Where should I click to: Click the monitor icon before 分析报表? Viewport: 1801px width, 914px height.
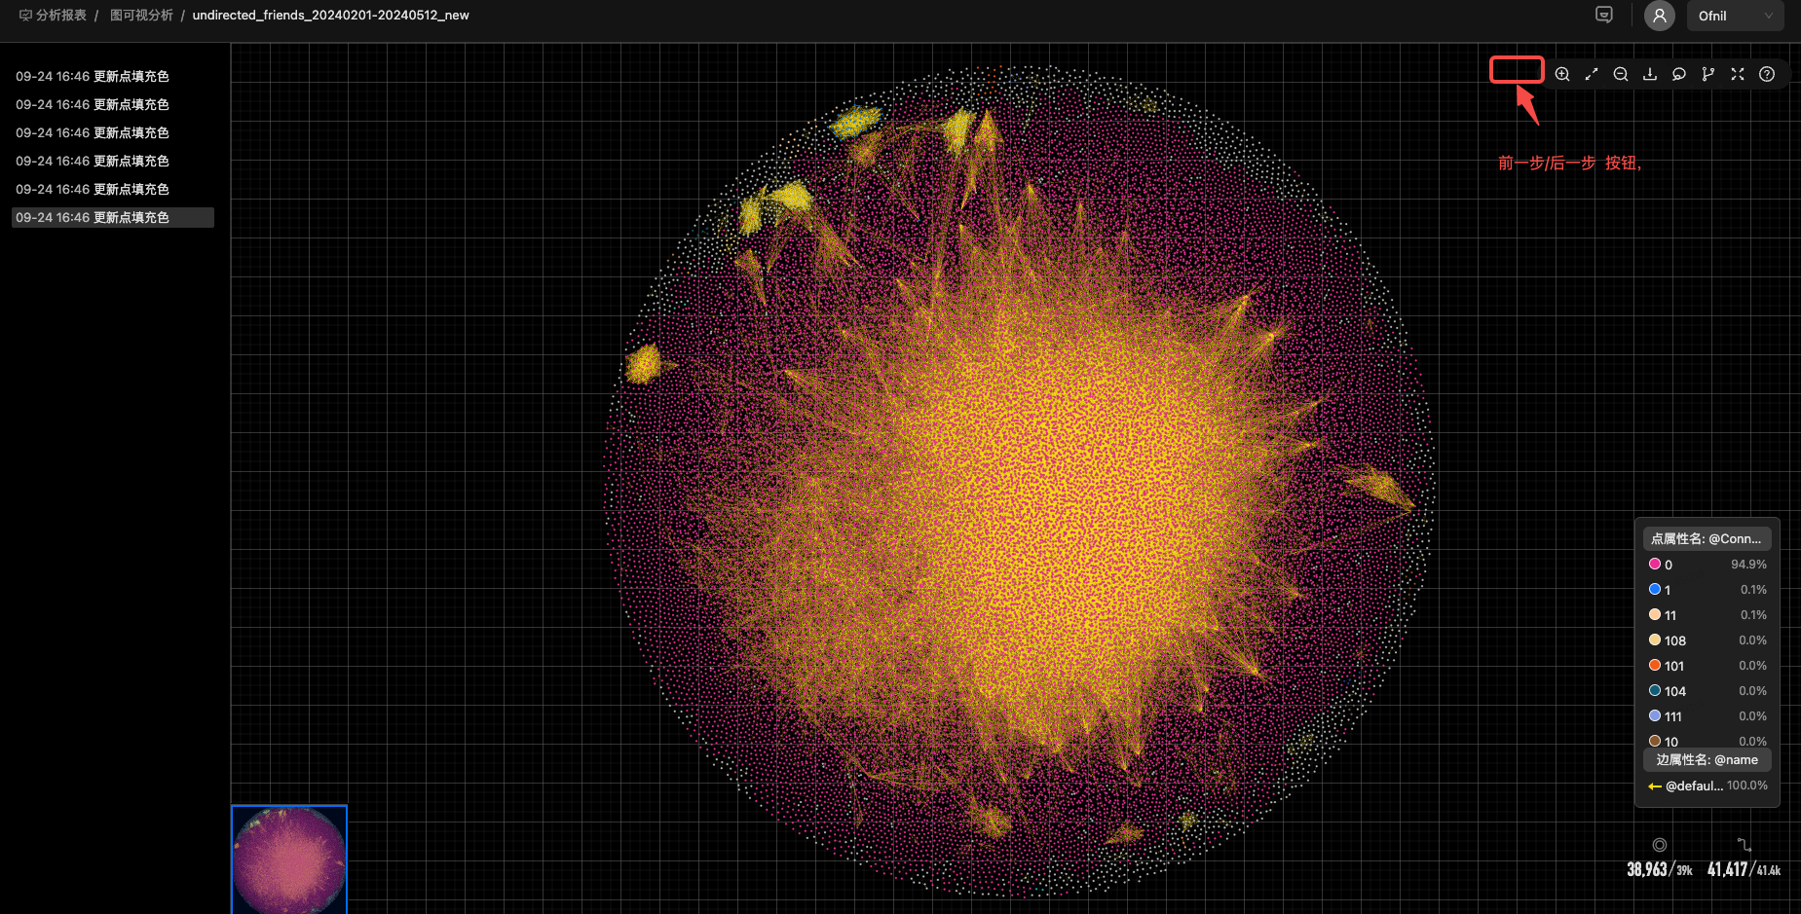pyautogui.click(x=25, y=15)
